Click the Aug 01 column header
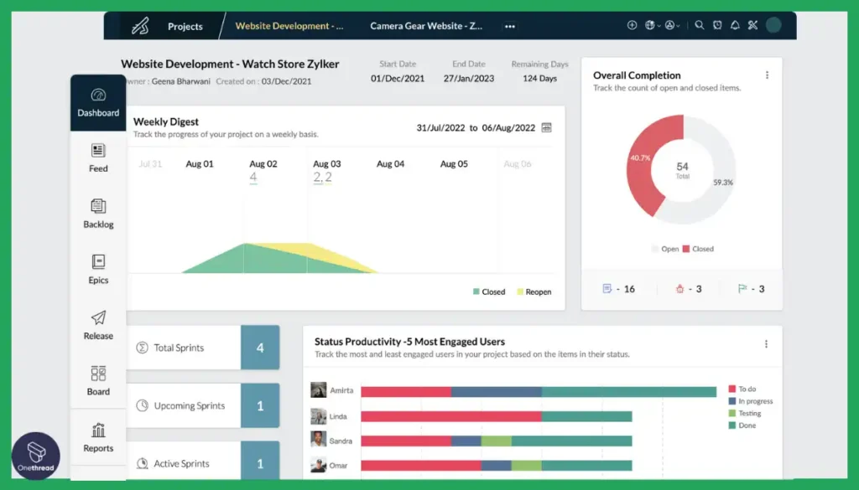Viewport: 859px width, 490px height. point(200,163)
